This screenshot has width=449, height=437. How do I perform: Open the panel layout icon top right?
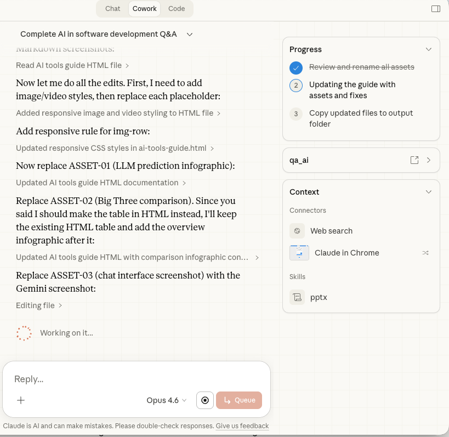coord(435,8)
